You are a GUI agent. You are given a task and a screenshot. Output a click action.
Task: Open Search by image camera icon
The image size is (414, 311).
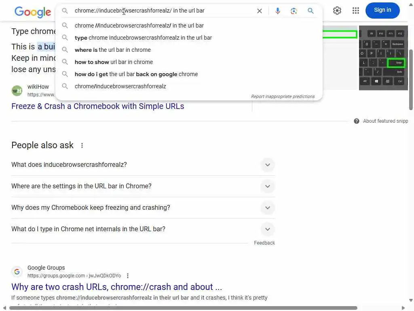pos(294,11)
